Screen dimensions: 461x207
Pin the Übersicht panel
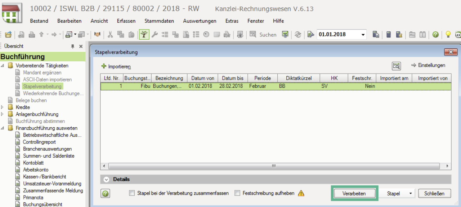click(x=73, y=47)
